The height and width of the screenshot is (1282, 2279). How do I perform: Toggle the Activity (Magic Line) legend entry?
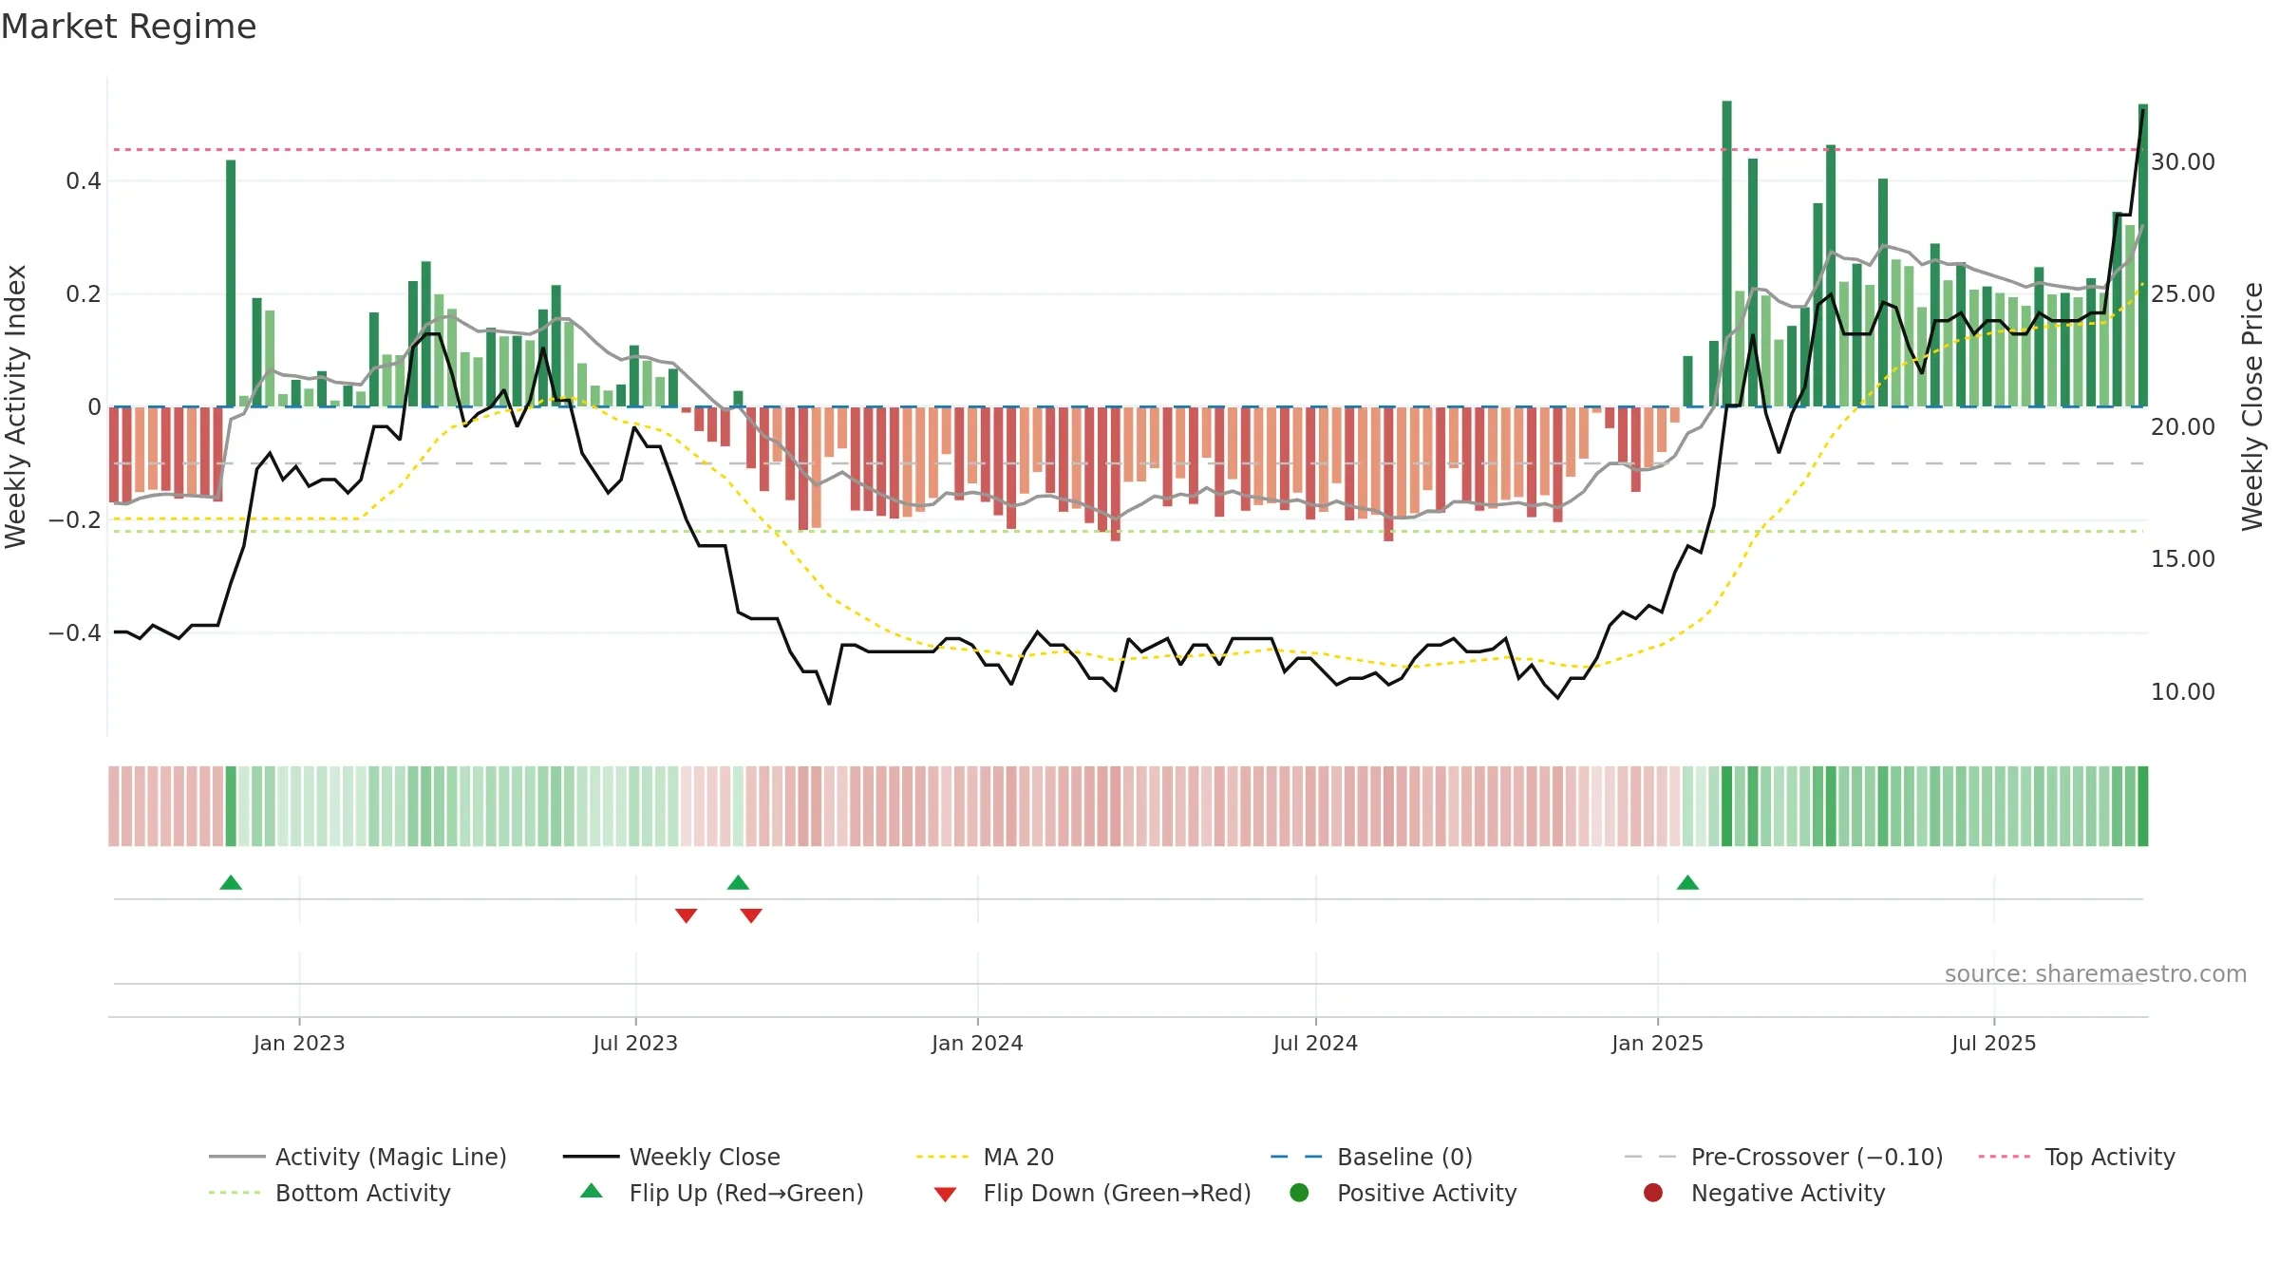pos(358,1157)
